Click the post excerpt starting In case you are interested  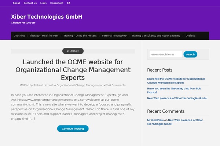73,107
